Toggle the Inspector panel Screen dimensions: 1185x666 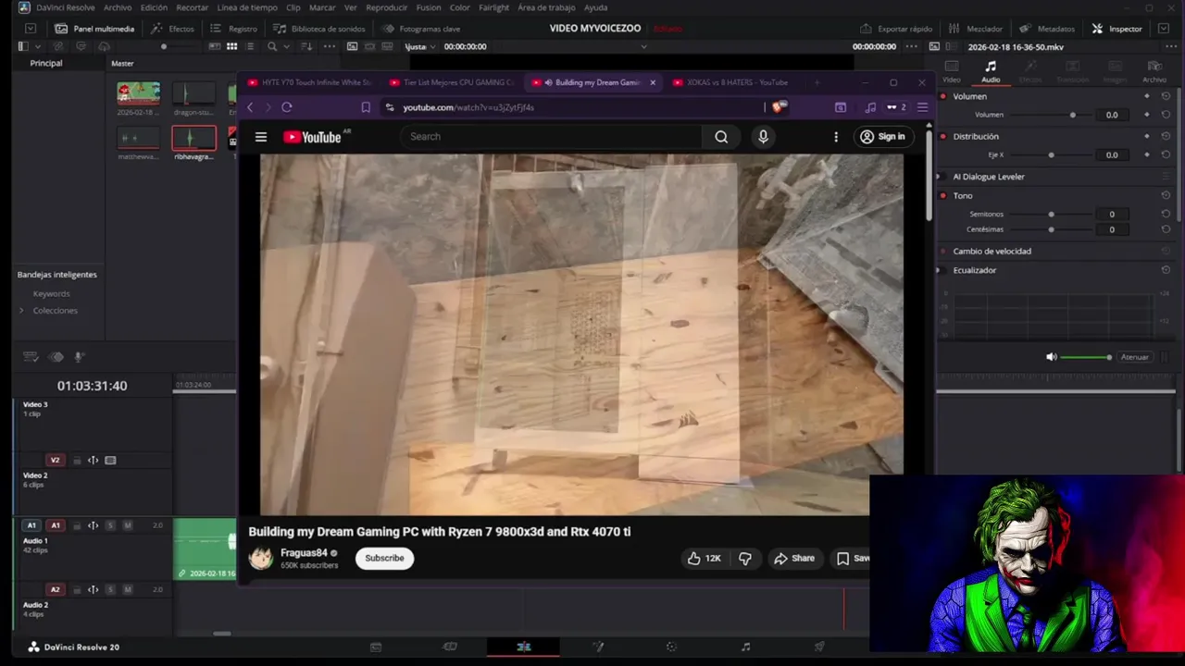1117,29
